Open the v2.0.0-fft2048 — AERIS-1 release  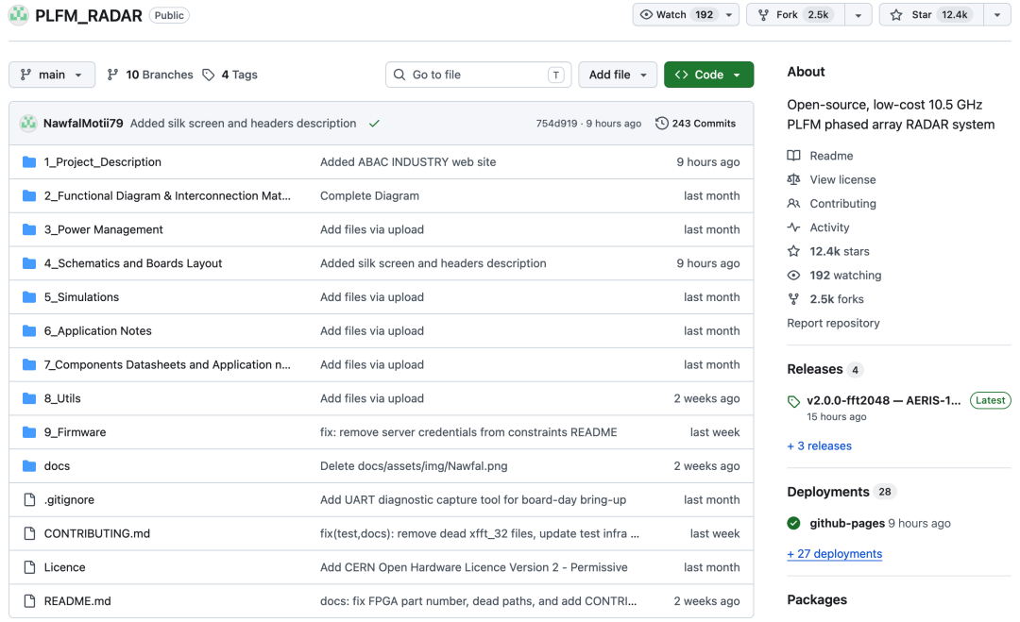pos(883,400)
